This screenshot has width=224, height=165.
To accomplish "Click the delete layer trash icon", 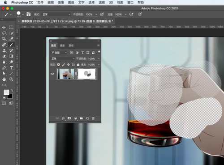I will (x=93, y=118).
